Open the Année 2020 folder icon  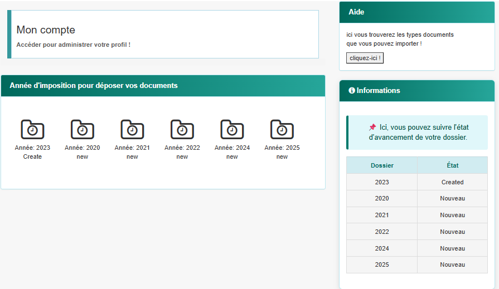(83, 130)
